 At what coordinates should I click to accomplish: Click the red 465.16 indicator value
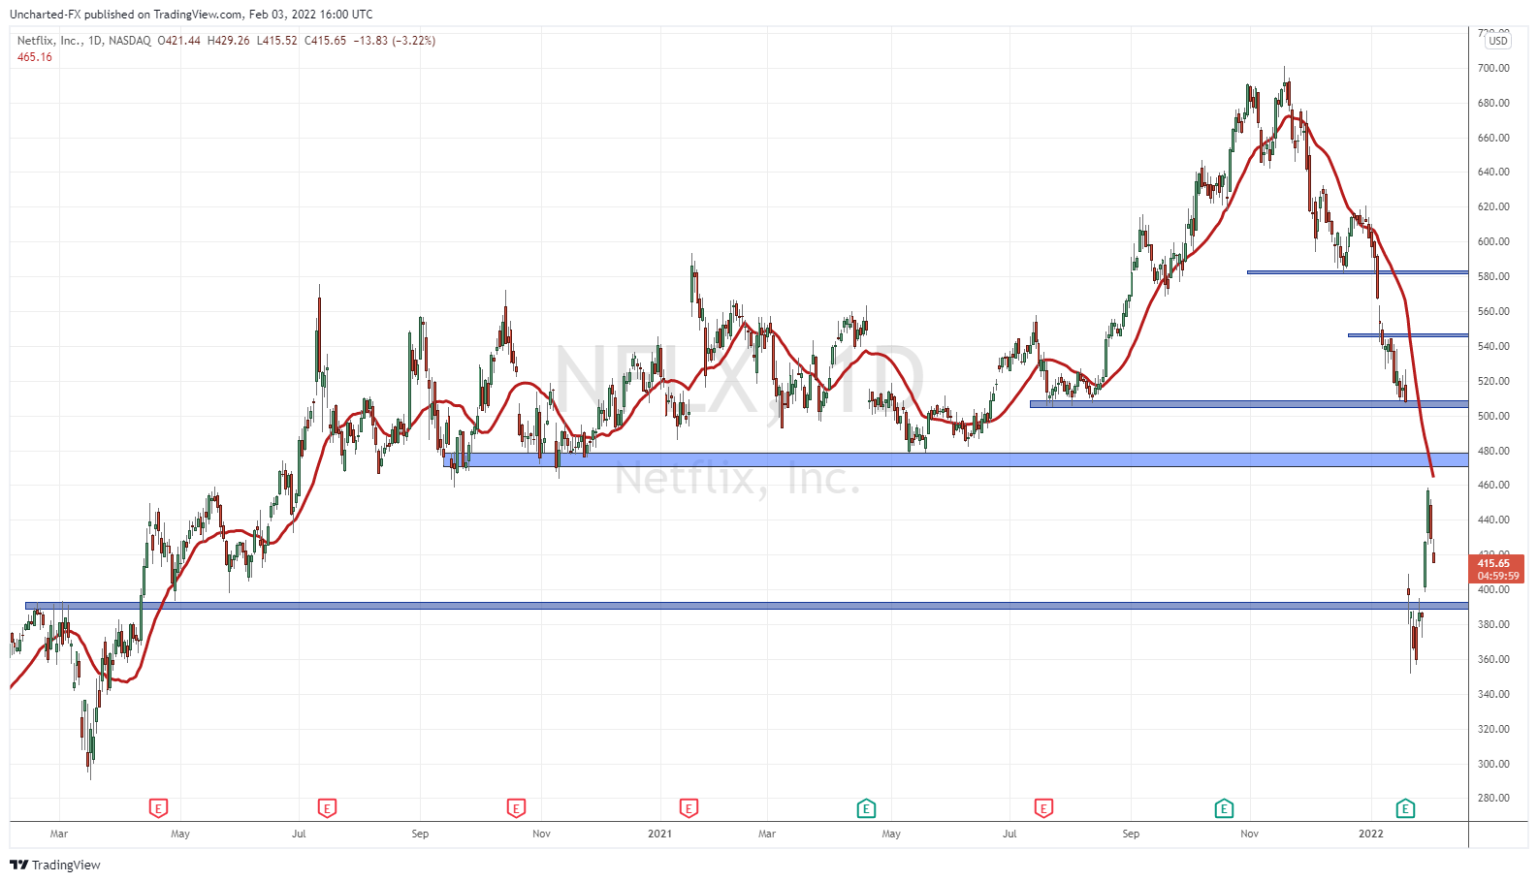[x=35, y=57]
